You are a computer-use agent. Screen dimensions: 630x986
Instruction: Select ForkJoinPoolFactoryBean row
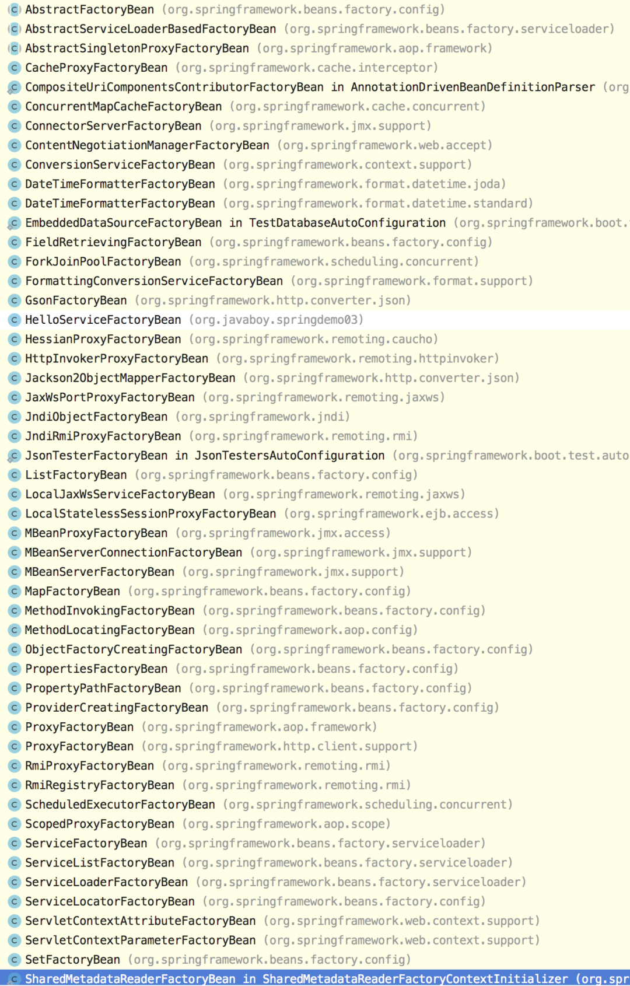tap(315, 261)
